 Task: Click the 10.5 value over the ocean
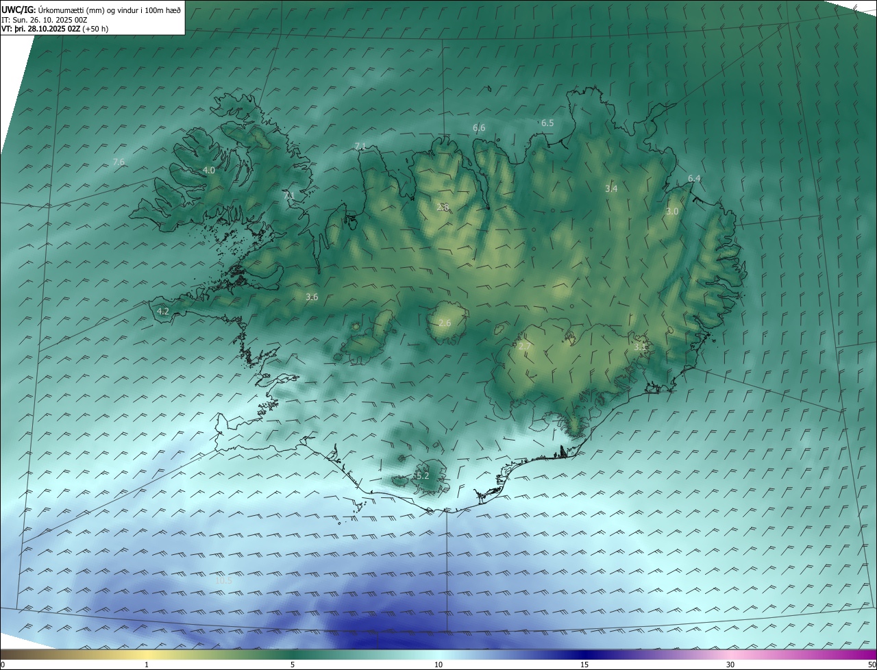click(224, 580)
